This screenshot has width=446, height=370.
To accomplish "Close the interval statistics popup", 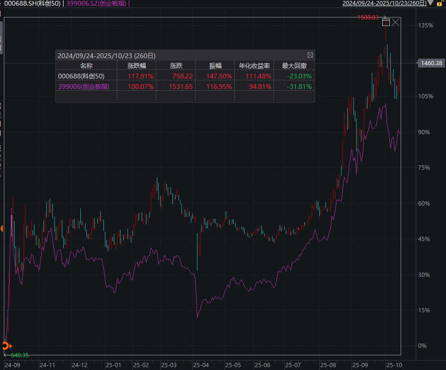I will [310, 55].
